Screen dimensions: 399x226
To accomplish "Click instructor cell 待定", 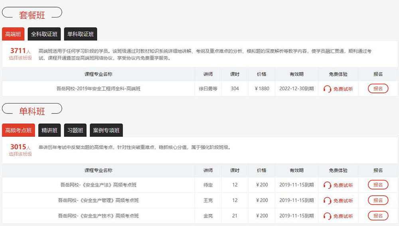I will (x=208, y=185).
